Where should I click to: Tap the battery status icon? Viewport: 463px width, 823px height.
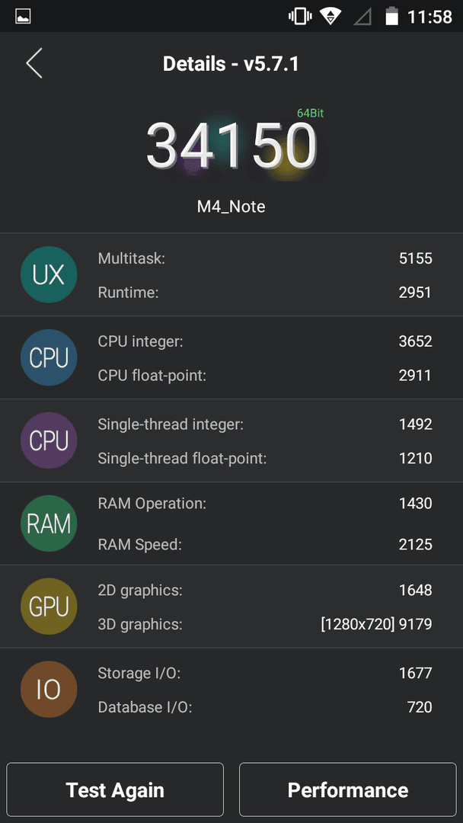coord(391,16)
